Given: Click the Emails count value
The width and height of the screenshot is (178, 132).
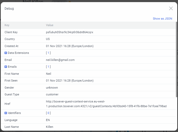Looking at the screenshot, I should 48,67.
